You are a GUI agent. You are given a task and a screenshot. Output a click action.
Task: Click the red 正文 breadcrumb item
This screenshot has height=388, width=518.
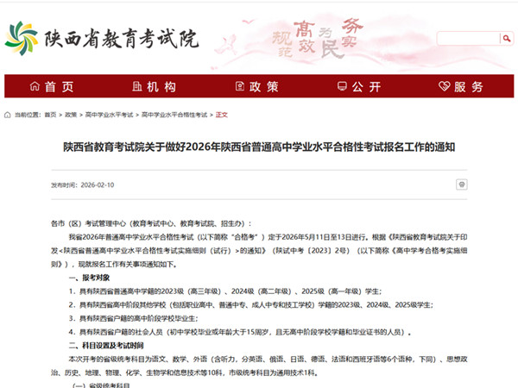point(222,115)
